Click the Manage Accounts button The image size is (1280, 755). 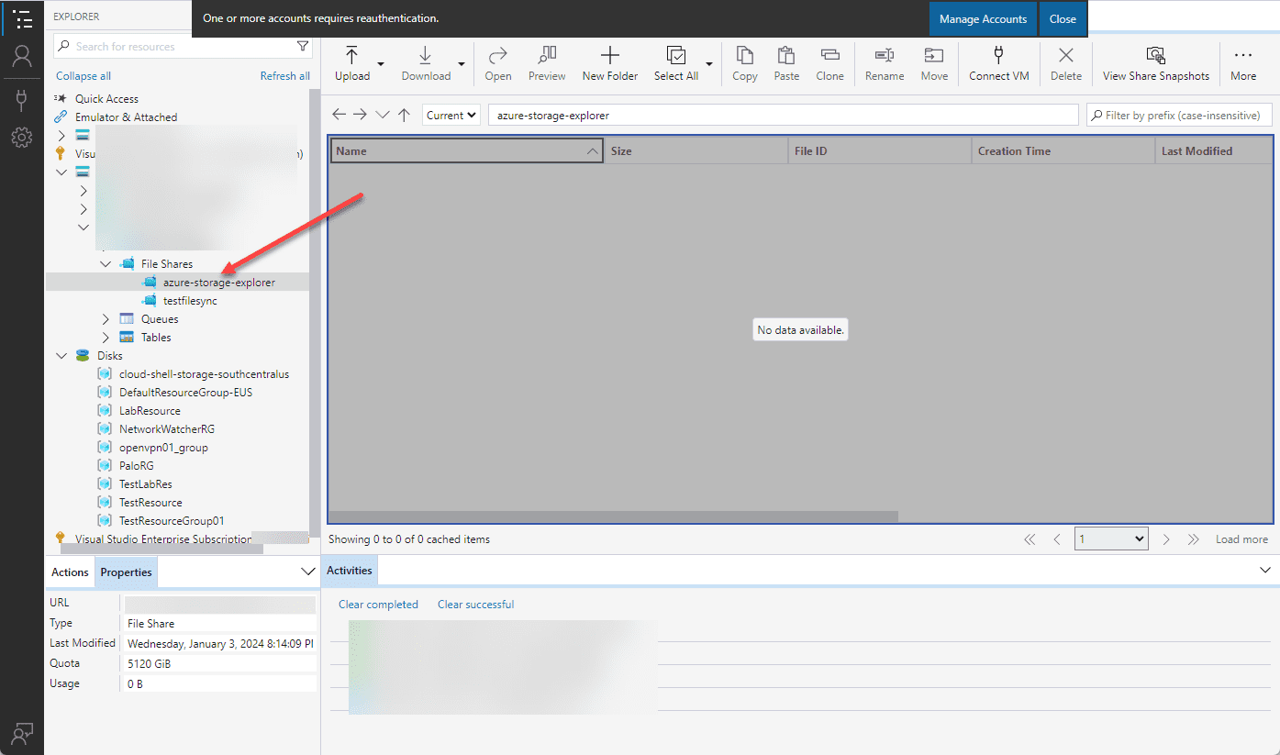(x=983, y=19)
